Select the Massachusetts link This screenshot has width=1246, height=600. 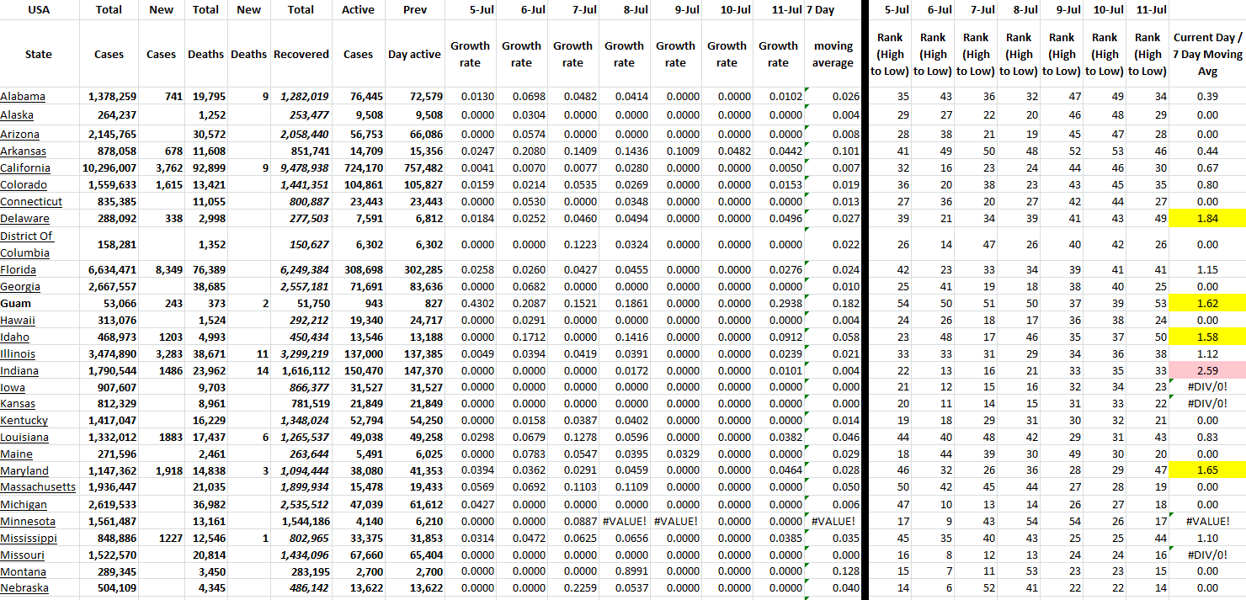point(38,487)
